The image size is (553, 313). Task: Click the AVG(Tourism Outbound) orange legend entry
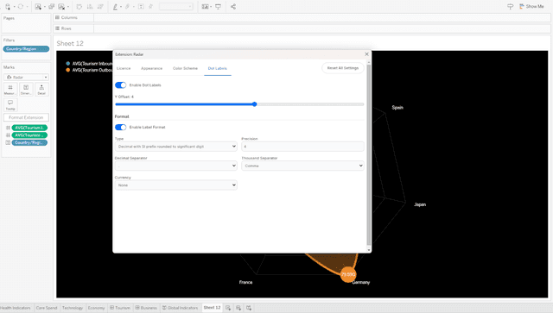89,70
